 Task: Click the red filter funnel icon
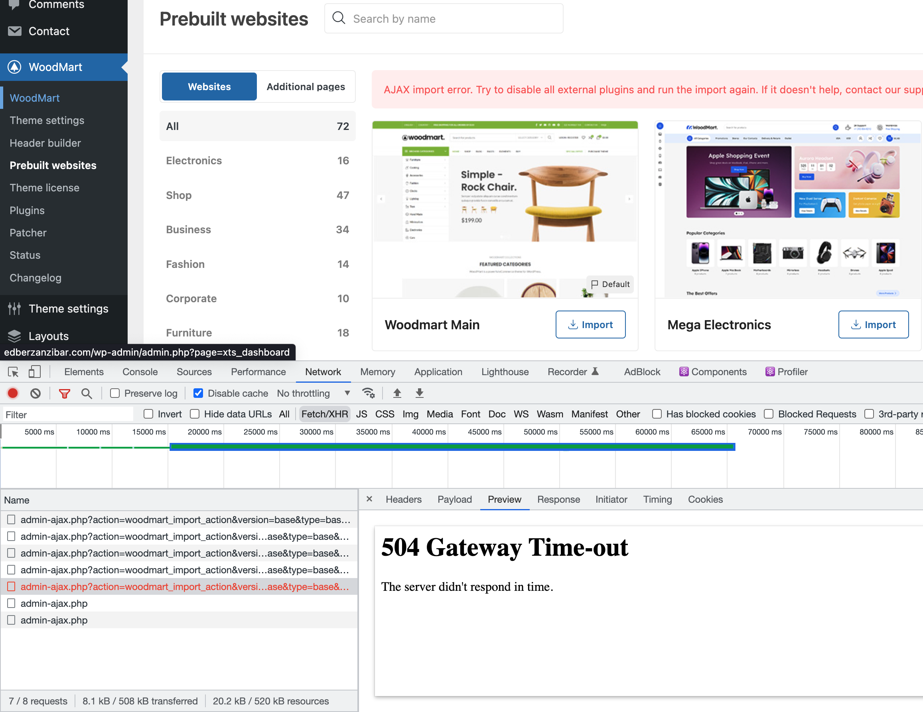coord(64,393)
